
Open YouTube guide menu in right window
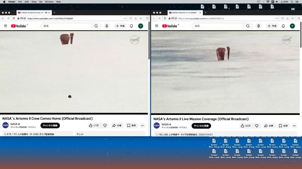(157, 26)
